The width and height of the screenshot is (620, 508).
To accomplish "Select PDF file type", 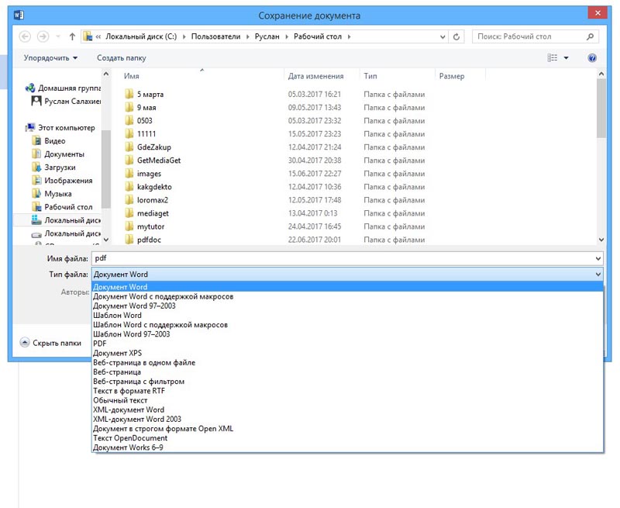I will pyautogui.click(x=347, y=344).
